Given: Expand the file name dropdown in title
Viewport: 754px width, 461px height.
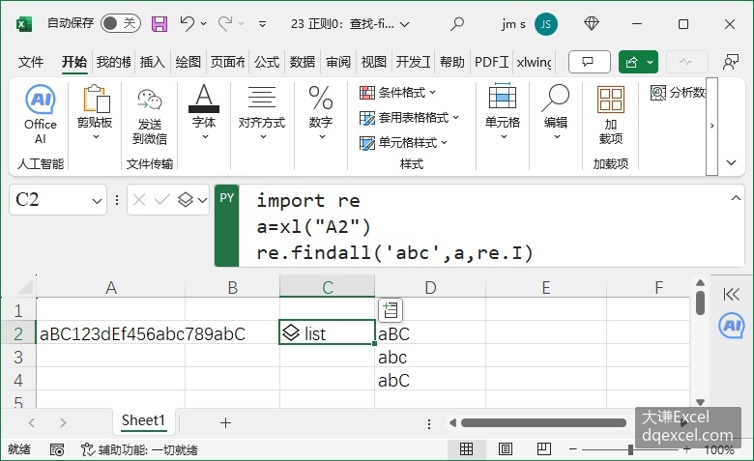Looking at the screenshot, I should point(404,24).
